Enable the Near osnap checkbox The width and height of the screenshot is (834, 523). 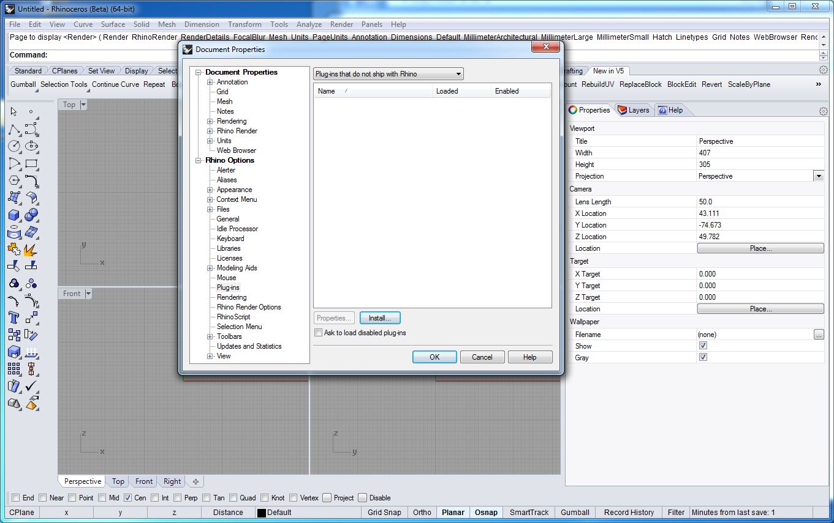tap(42, 498)
